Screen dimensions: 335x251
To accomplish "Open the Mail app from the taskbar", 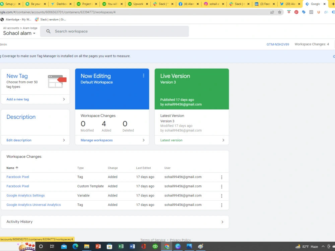I will coord(64,247).
